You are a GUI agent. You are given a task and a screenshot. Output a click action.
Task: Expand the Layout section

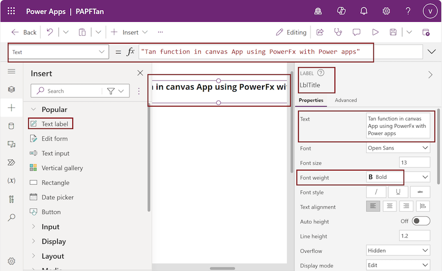click(x=33, y=256)
